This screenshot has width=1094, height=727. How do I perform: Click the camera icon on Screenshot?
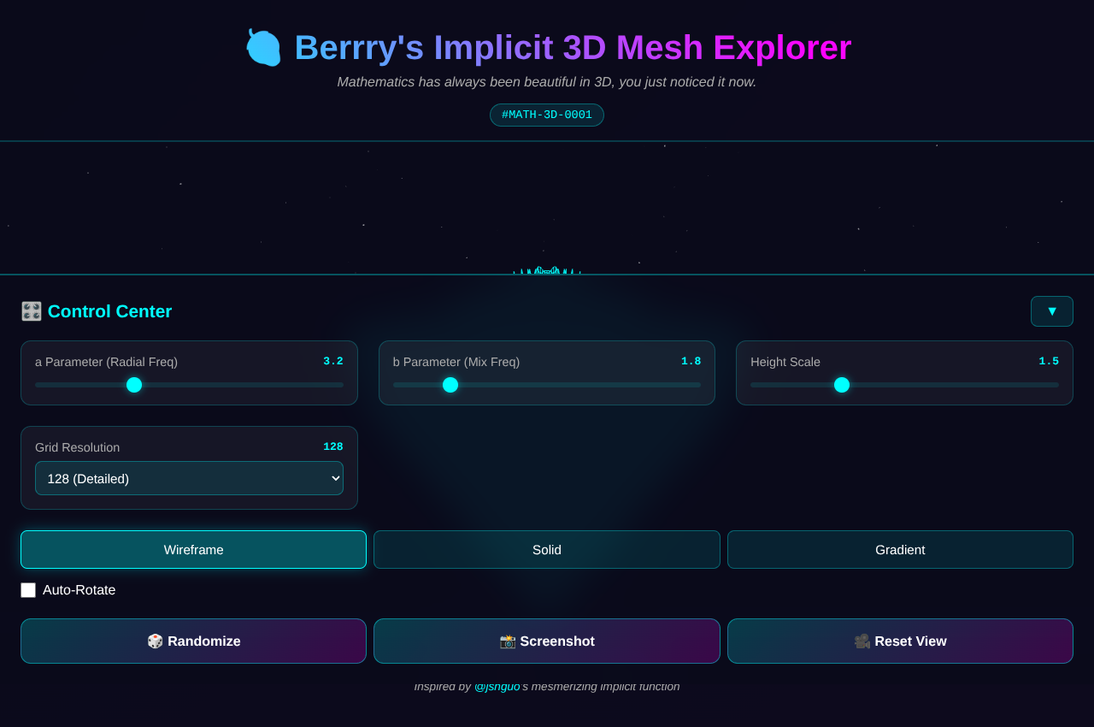[508, 641]
